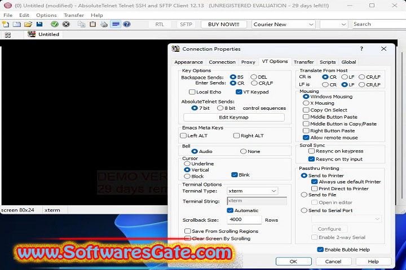The image size is (406, 270).
Task: Click the Search field in toolbar
Action: click(379, 24)
